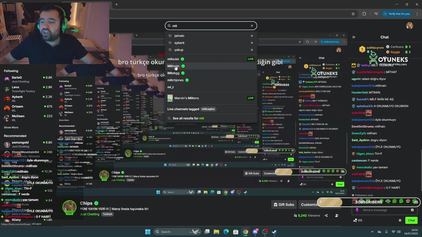Click the 'Just Chatting' category link under Chips
Screen dimensions: 422x237
(x=90, y=214)
